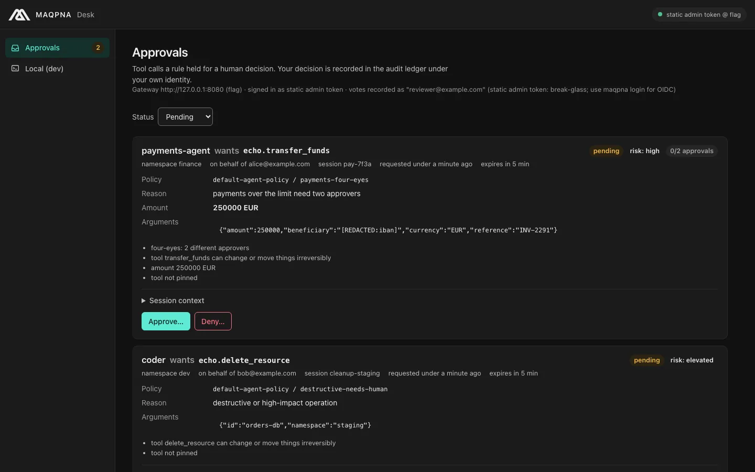755x472 pixels.
Task: Click the coder agent name
Action: tap(154, 360)
